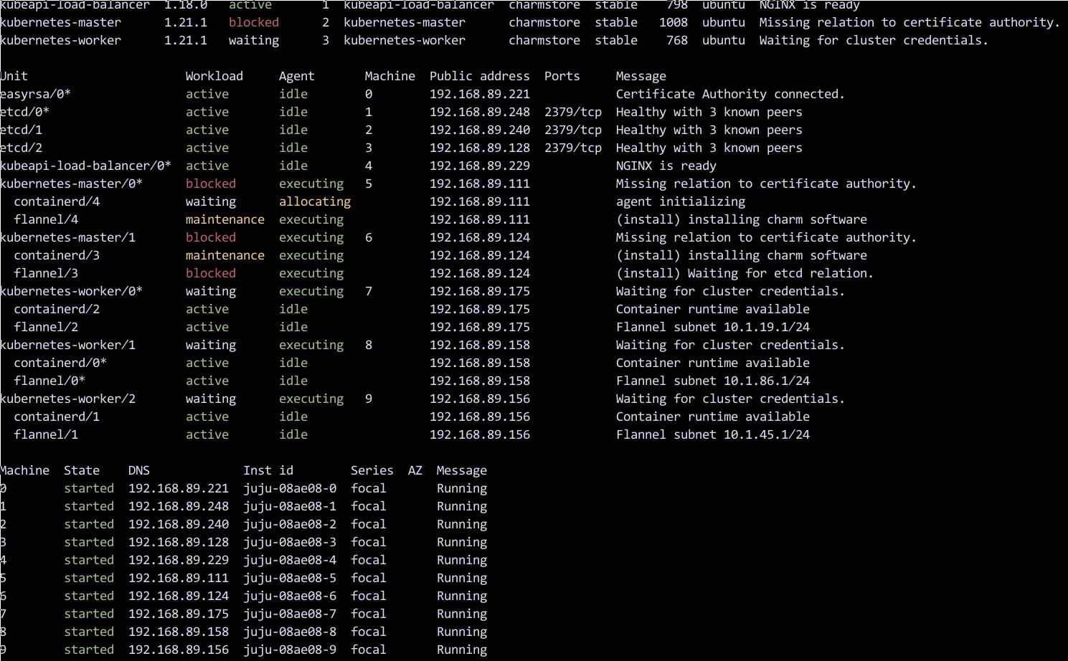Click kubernetes-worker/2 unit name
1068x661 pixels.
click(x=67, y=399)
